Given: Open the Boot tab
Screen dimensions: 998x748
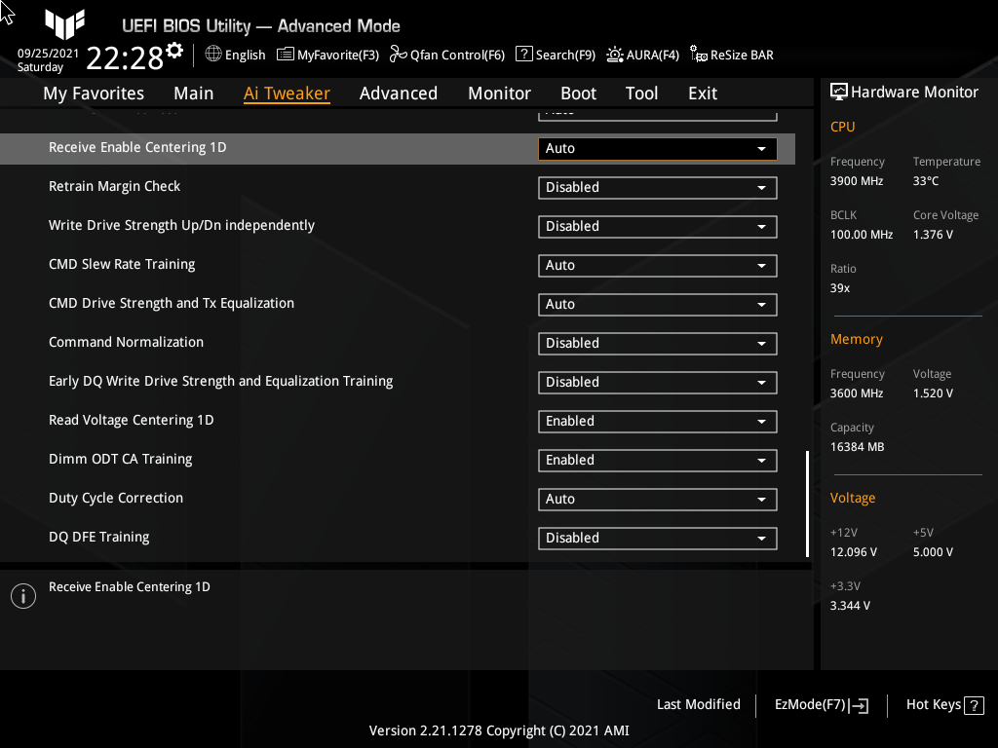Looking at the screenshot, I should pos(578,93).
